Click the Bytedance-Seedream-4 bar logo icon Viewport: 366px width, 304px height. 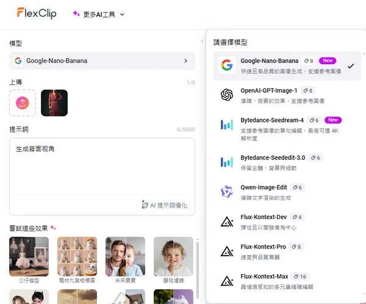click(x=227, y=125)
